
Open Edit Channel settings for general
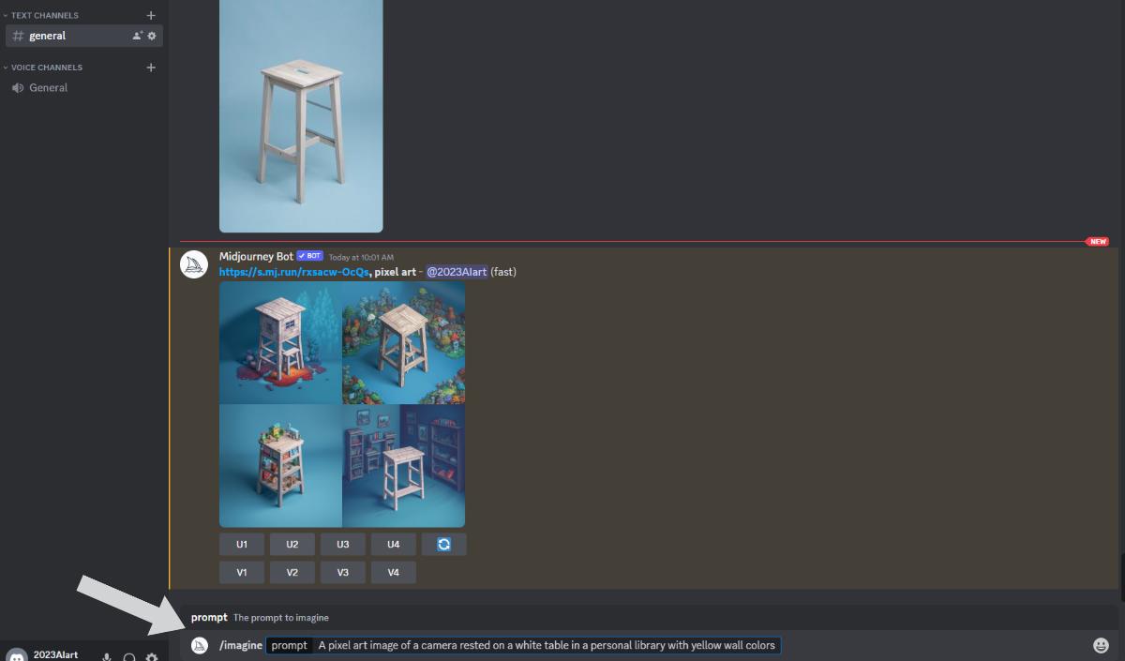[x=150, y=35]
